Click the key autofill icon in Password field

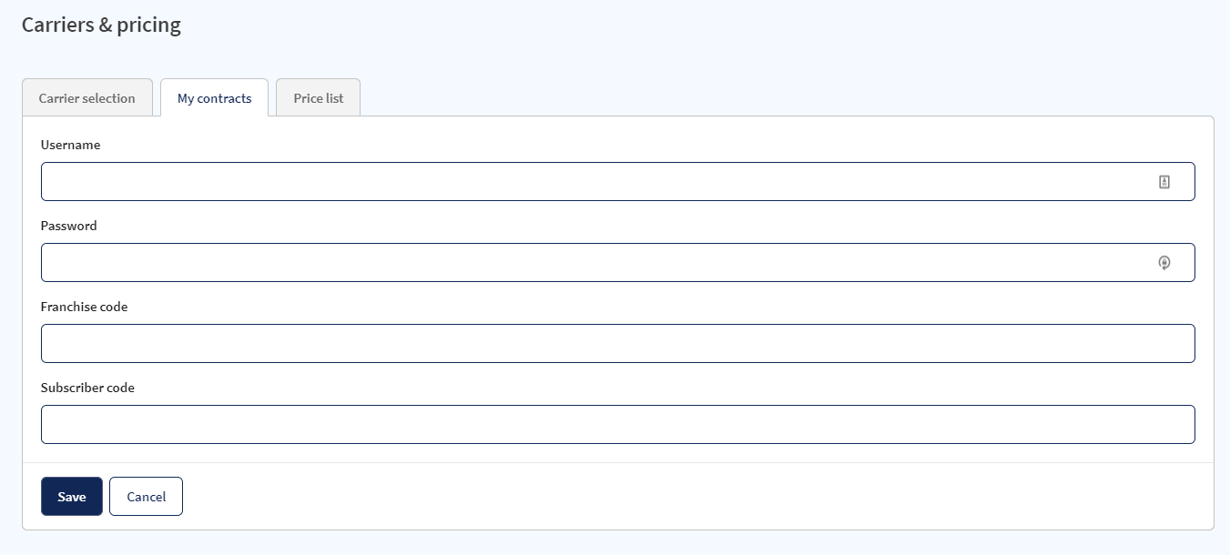point(1164,263)
